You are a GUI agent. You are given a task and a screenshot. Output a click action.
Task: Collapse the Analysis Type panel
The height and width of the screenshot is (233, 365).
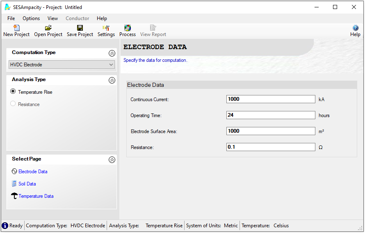(x=112, y=80)
